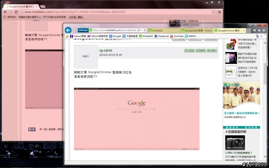Viewport: 269px width, 168px height.
Task: Bookmark this page with Chrome's star icon
Action: click(214, 12)
